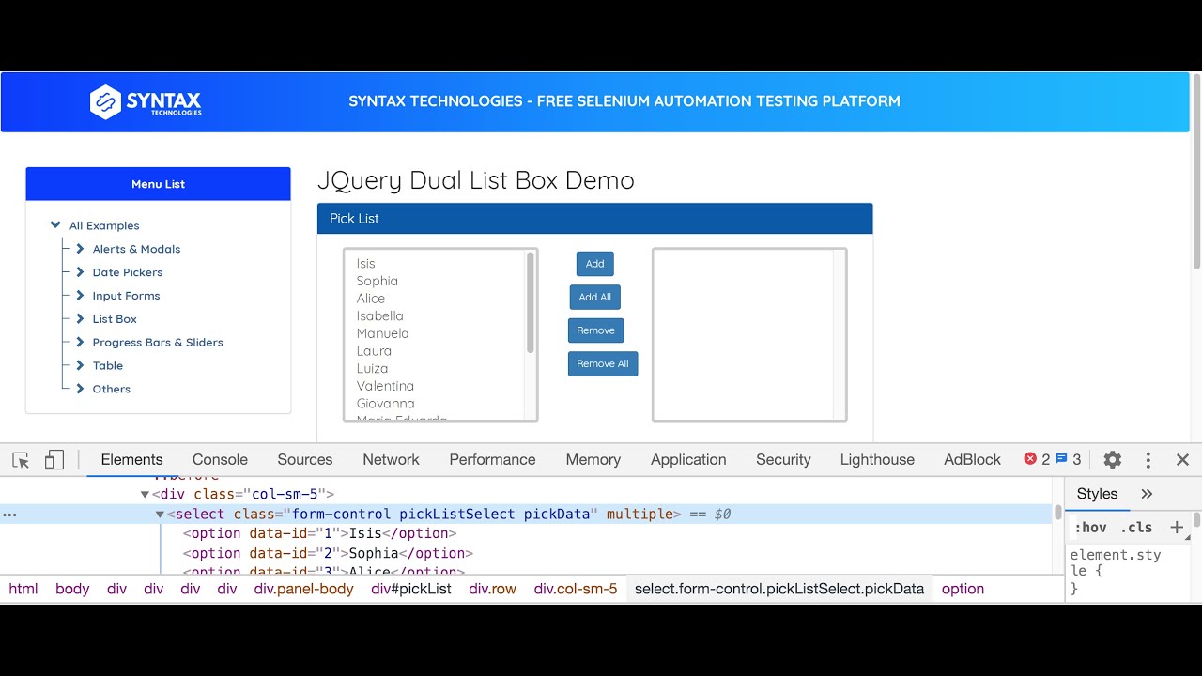Image resolution: width=1202 pixels, height=676 pixels.
Task: Toggle the :hov element state panel
Action: 1090,528
